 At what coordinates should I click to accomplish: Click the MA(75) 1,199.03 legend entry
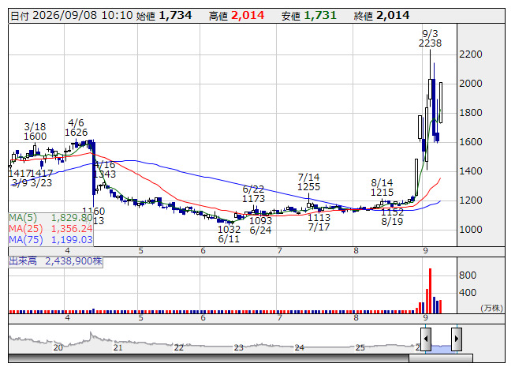[50, 239]
